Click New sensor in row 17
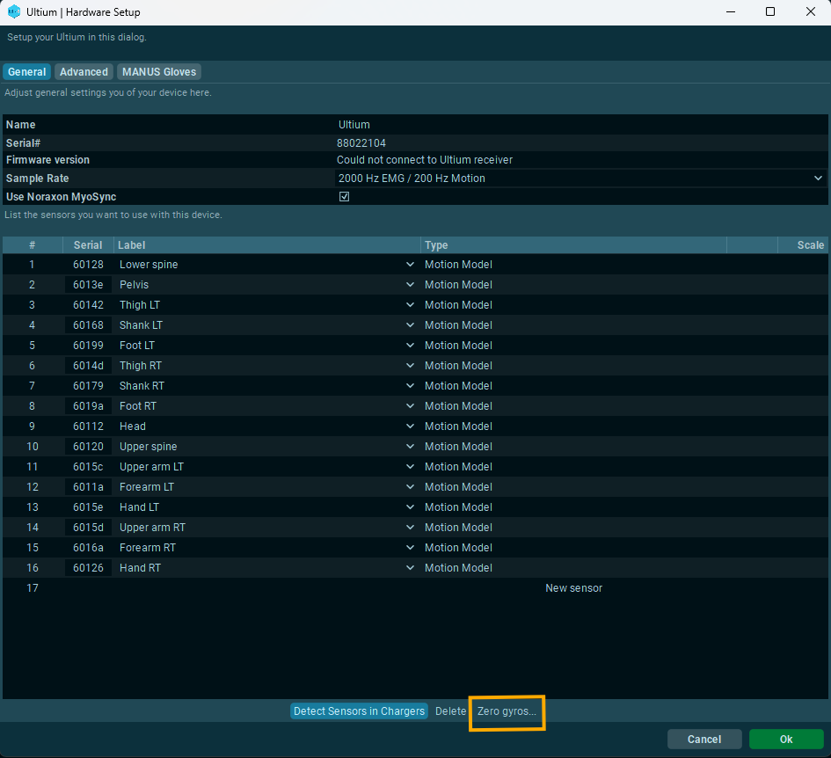 click(x=573, y=588)
